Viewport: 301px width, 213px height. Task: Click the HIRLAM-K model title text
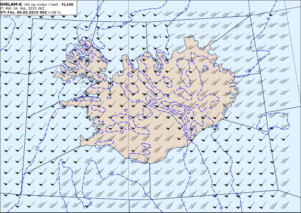11,4
